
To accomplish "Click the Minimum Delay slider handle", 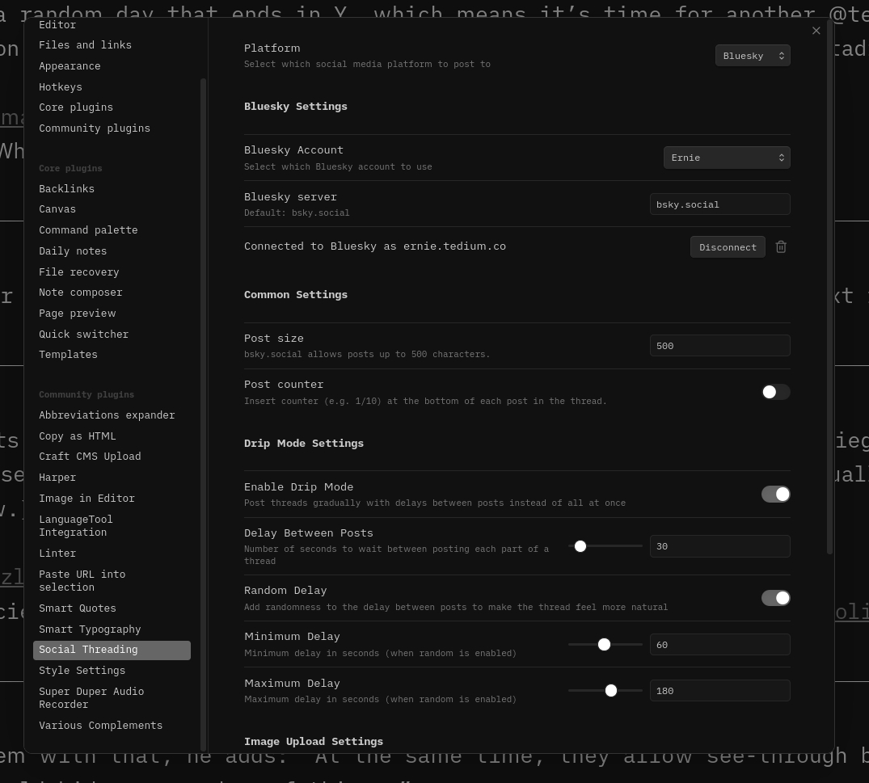I will 604,644.
